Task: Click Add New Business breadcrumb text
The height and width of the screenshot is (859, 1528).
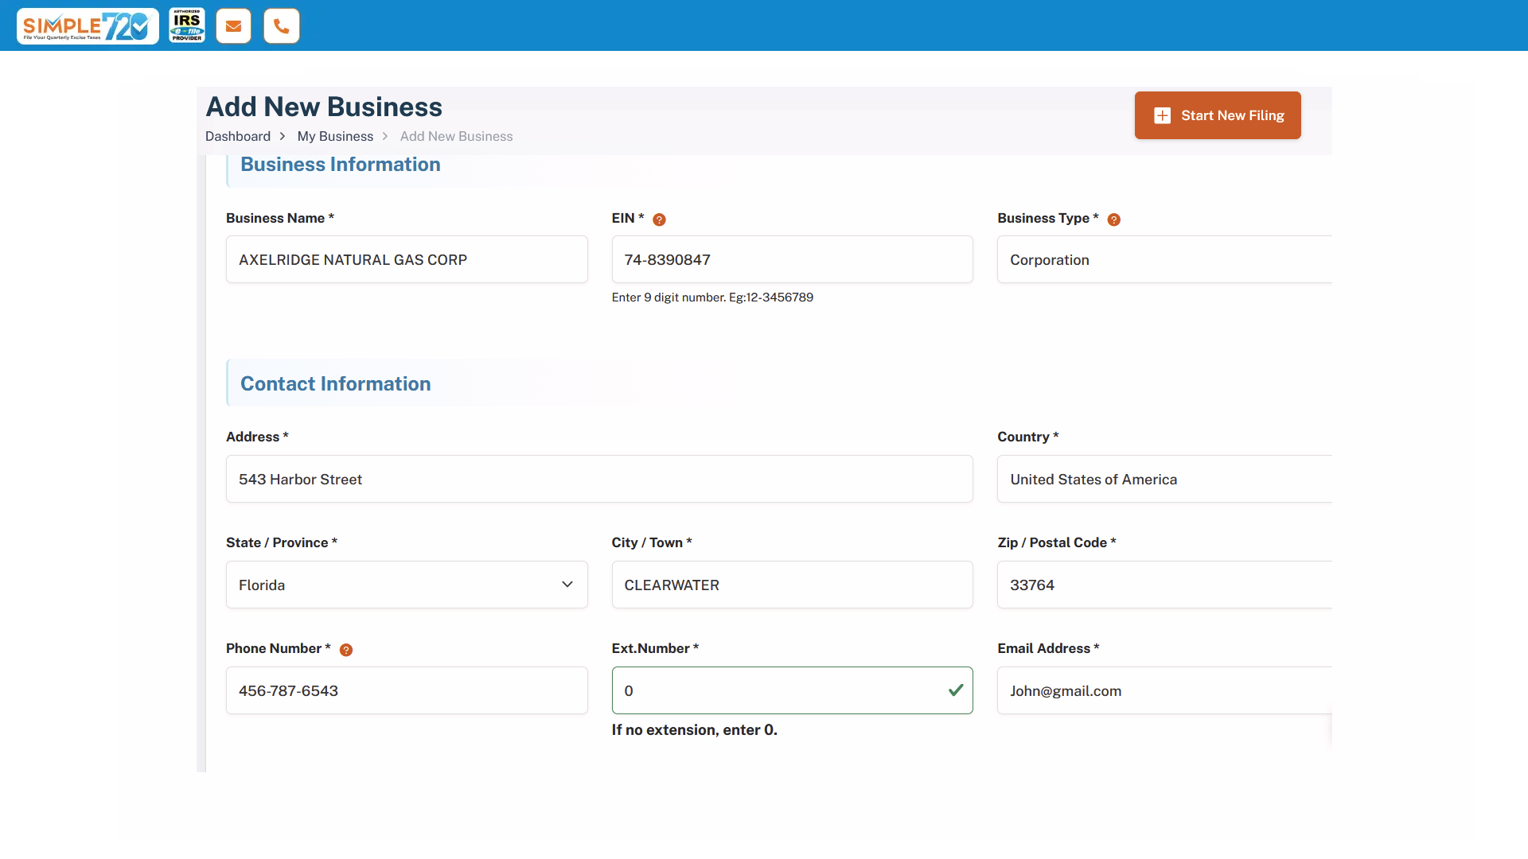Action: [456, 136]
